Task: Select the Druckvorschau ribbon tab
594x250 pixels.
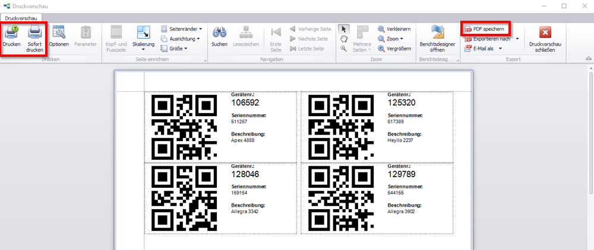Action: pos(21,18)
